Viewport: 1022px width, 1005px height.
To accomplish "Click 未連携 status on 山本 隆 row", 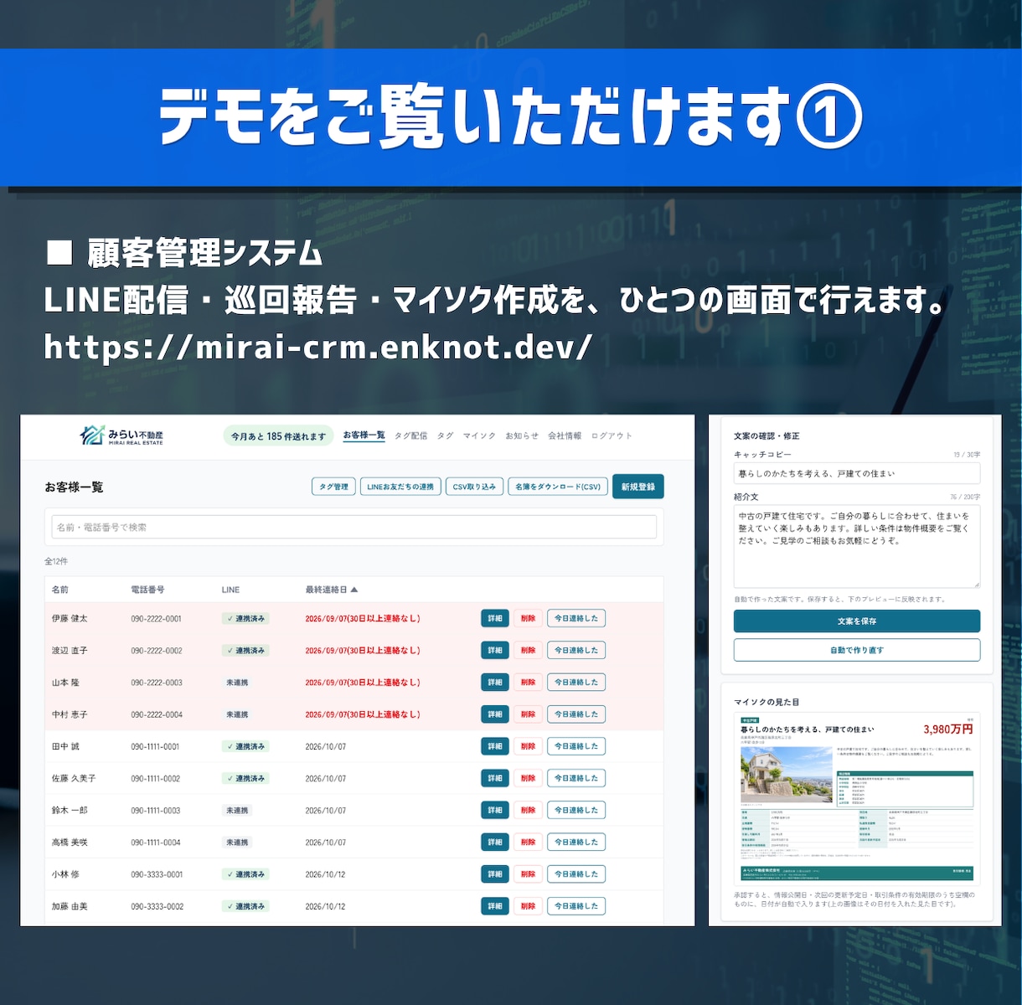I will pyautogui.click(x=237, y=683).
